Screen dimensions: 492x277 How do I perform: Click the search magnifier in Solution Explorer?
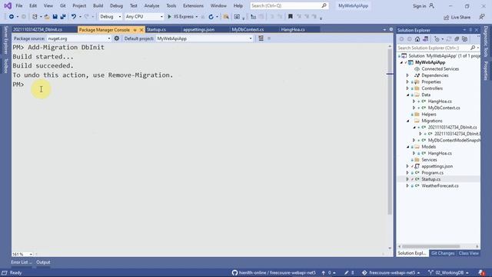pos(473,48)
